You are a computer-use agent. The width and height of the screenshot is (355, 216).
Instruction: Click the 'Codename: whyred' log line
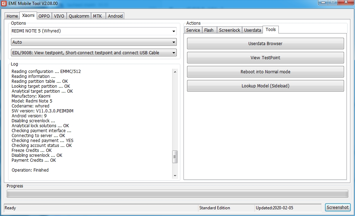30,106
